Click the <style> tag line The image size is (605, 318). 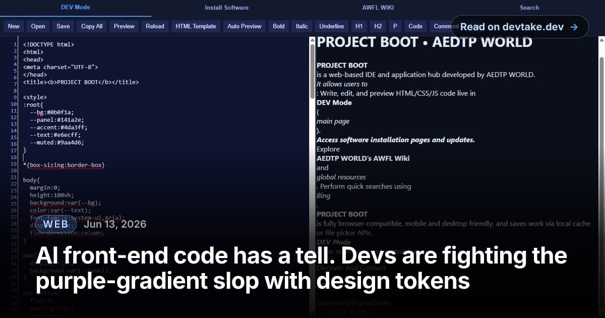click(x=35, y=97)
